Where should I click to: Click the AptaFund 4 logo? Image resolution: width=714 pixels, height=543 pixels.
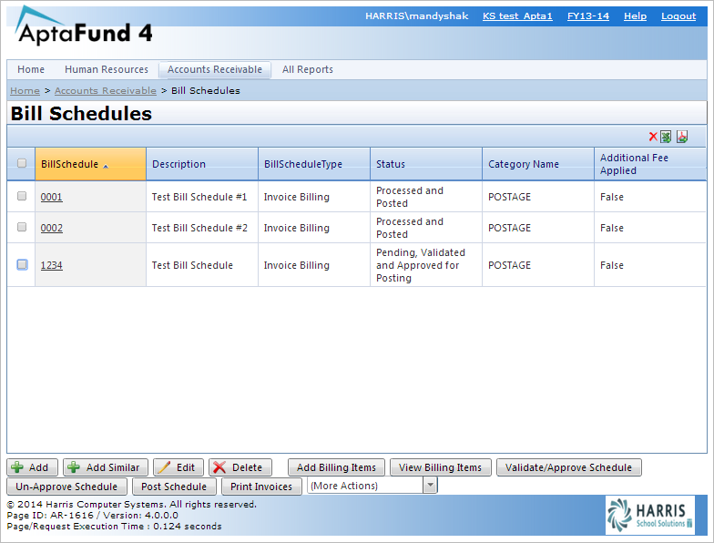[x=84, y=26]
